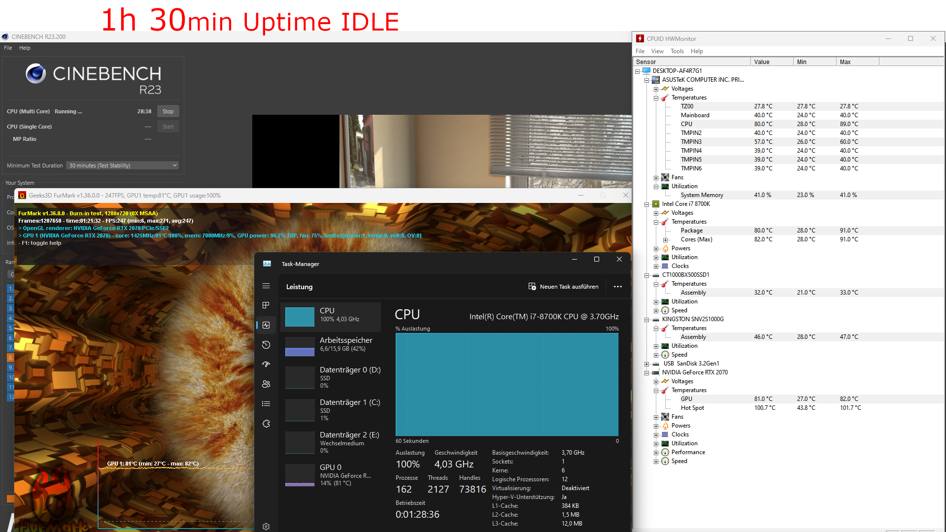Collapse the Intel Core i7 8700K node
The width and height of the screenshot is (946, 532).
tap(647, 204)
